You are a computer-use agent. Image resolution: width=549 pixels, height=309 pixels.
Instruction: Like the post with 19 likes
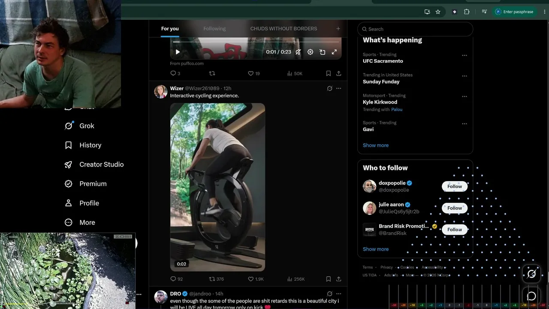[254, 73]
